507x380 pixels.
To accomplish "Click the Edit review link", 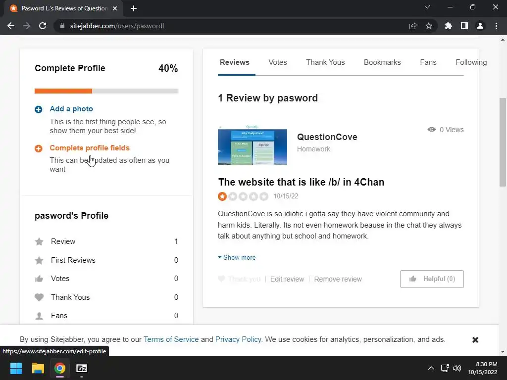I will [x=287, y=279].
